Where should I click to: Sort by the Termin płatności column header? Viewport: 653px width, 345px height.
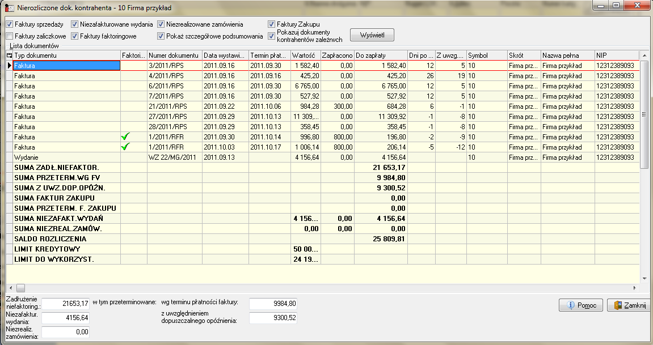tap(269, 56)
